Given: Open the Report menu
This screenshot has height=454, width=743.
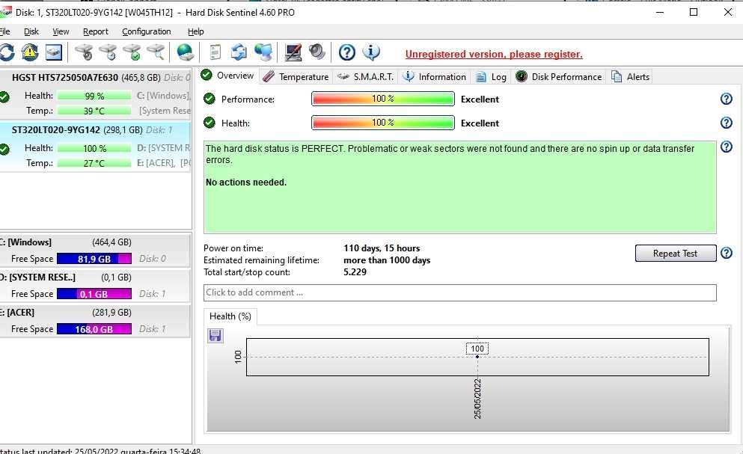Looking at the screenshot, I should point(96,31).
